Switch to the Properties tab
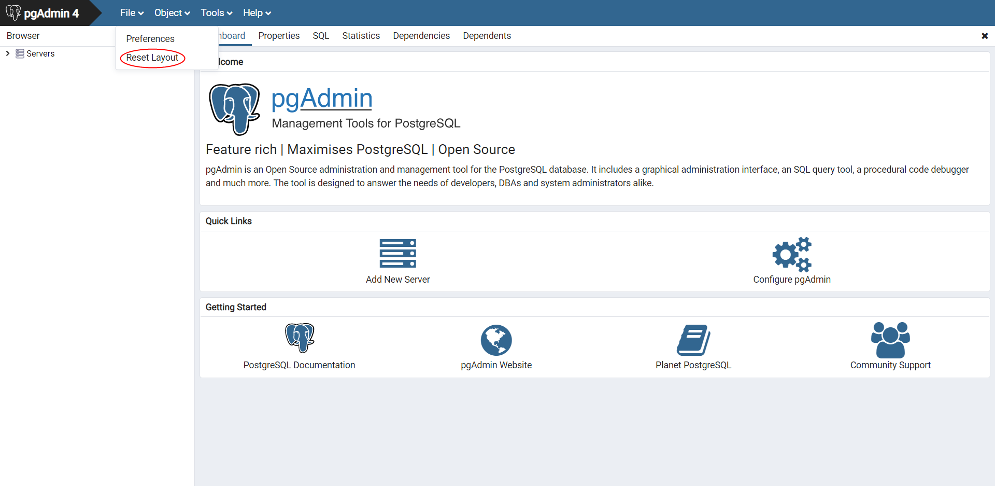Viewport: 995px width, 486px height. (x=279, y=36)
